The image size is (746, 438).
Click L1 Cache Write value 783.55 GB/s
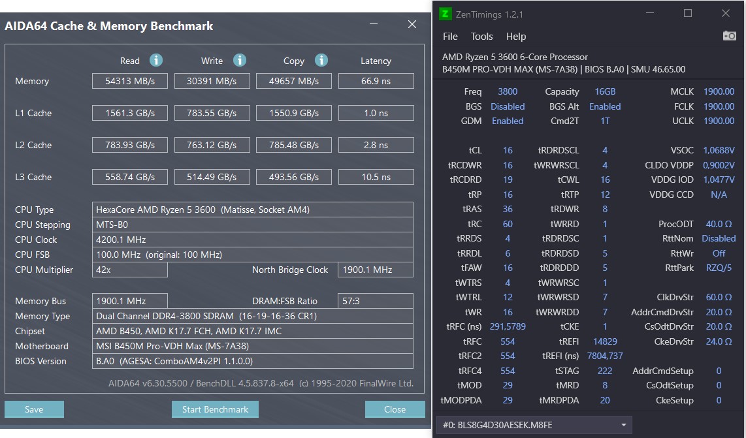[x=212, y=113]
